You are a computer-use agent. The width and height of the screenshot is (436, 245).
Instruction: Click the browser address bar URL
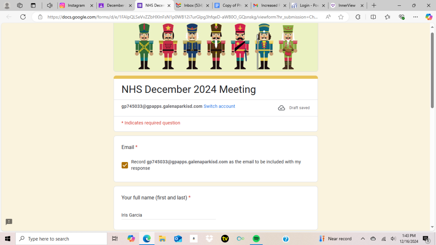click(x=183, y=17)
